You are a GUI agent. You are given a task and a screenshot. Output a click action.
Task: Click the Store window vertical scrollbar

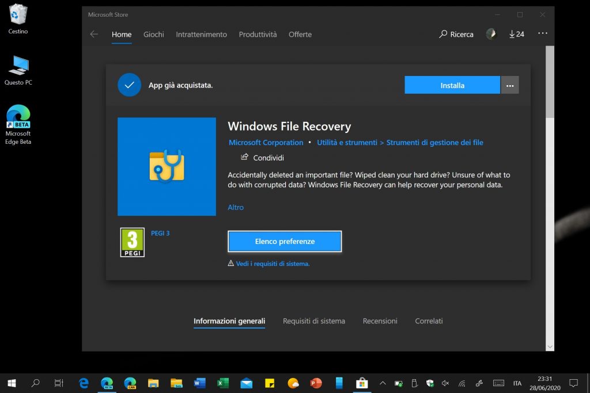549,173
